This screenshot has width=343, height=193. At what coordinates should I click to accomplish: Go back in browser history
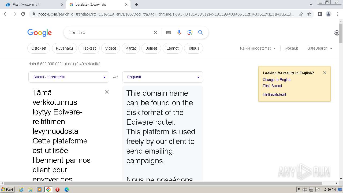point(6,14)
